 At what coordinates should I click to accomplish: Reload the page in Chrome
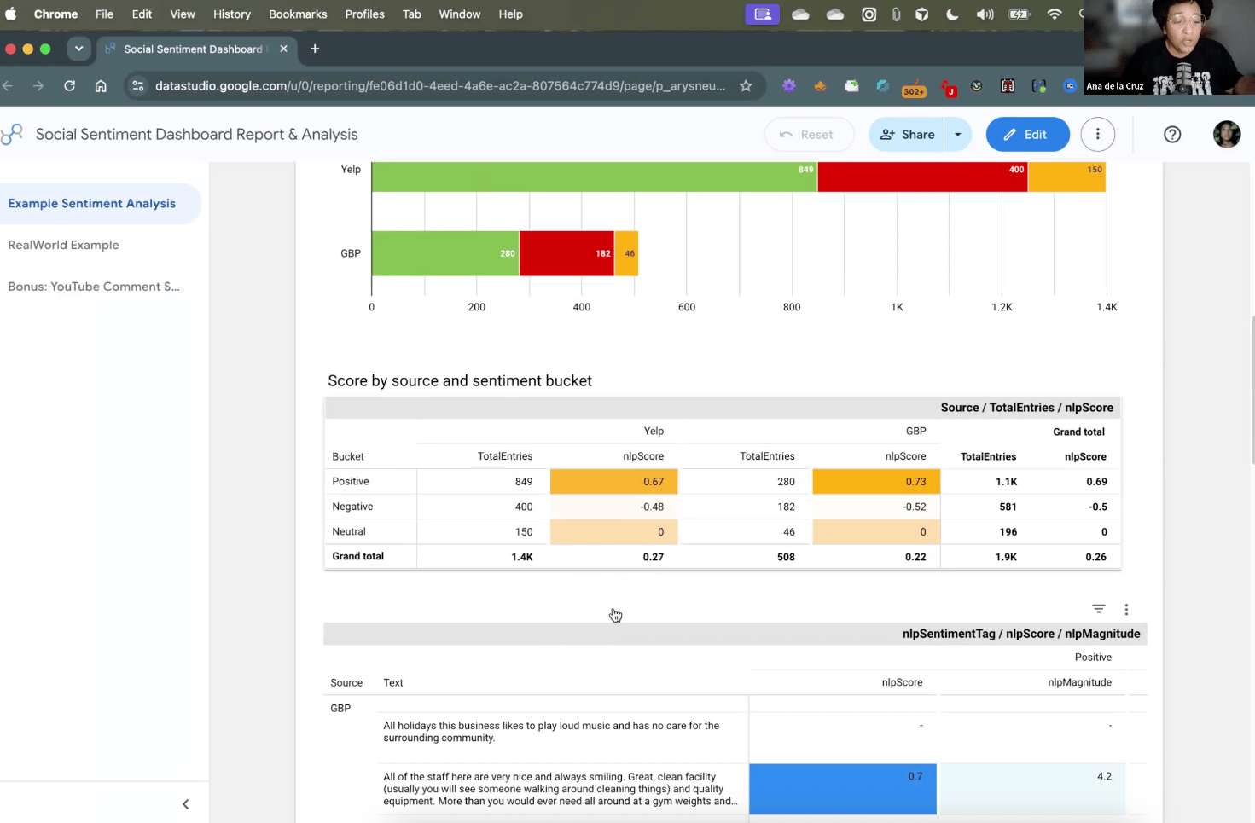click(x=69, y=85)
